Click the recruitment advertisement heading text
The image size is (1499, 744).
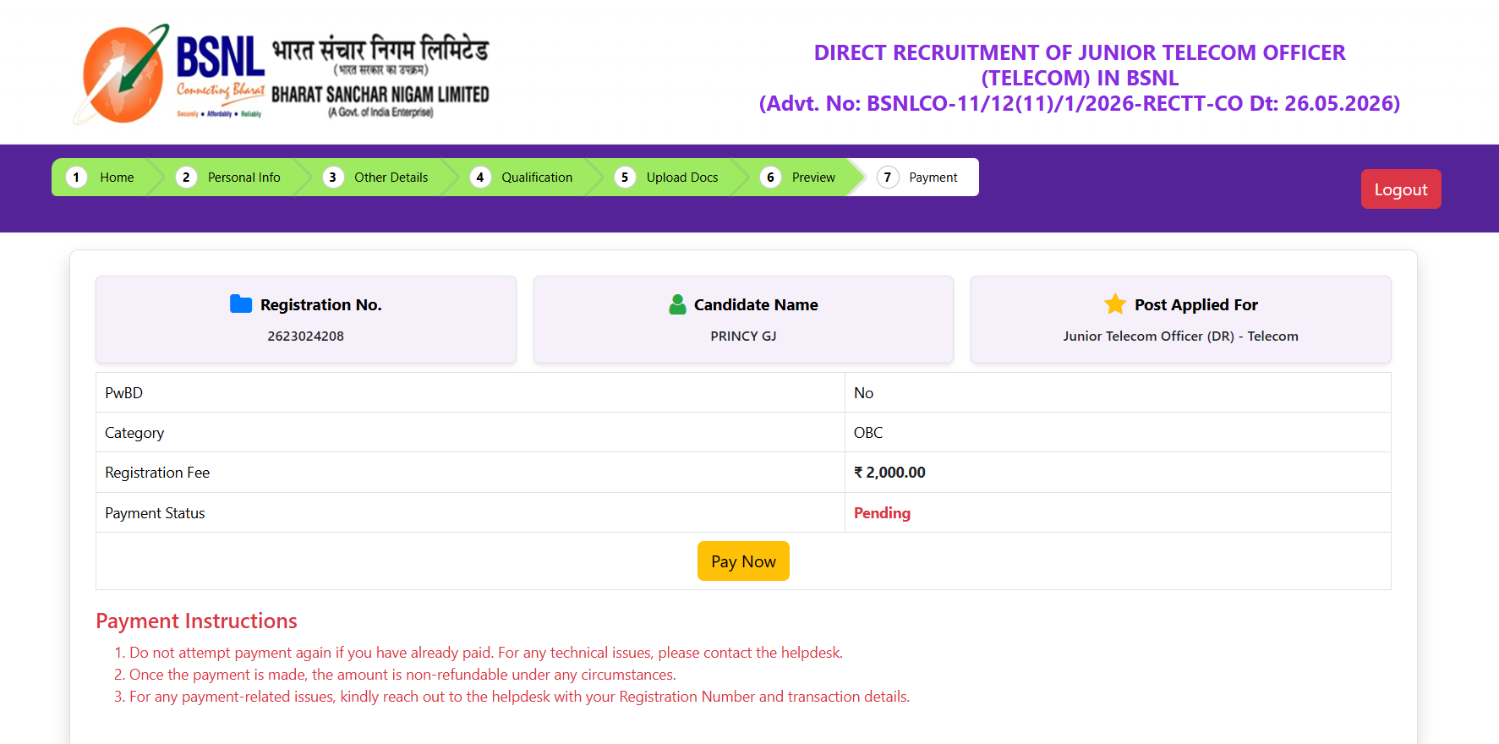tap(1080, 78)
